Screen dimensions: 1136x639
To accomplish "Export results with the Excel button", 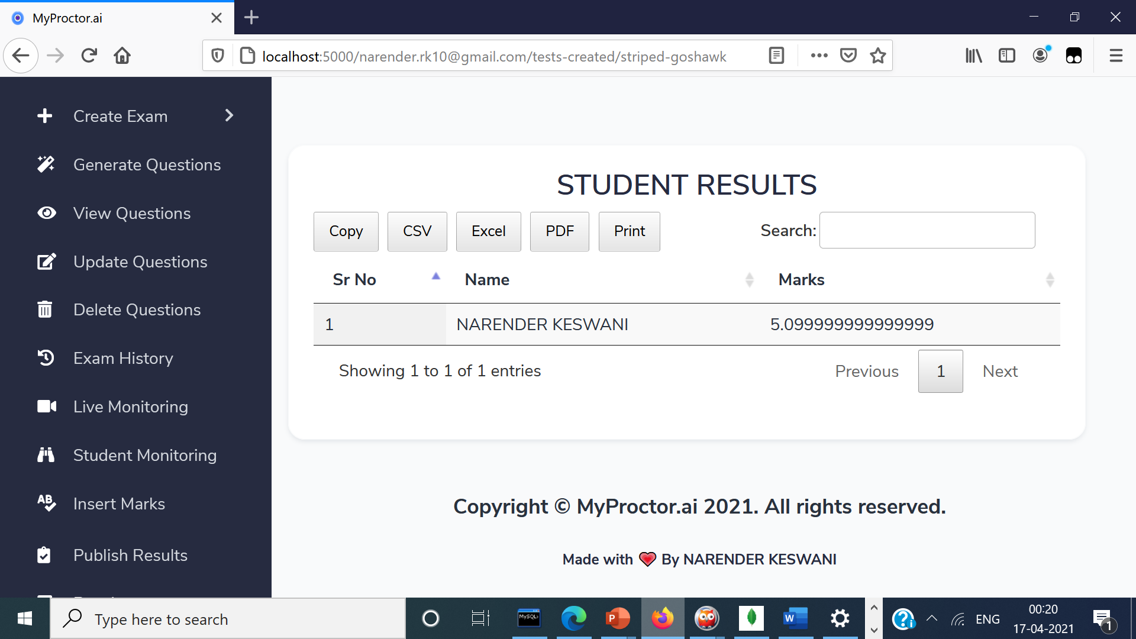I will [x=488, y=231].
